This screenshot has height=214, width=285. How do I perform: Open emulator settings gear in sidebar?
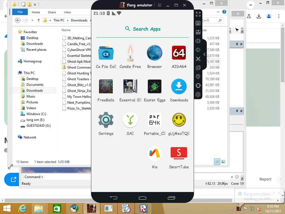pyautogui.click(x=198, y=94)
